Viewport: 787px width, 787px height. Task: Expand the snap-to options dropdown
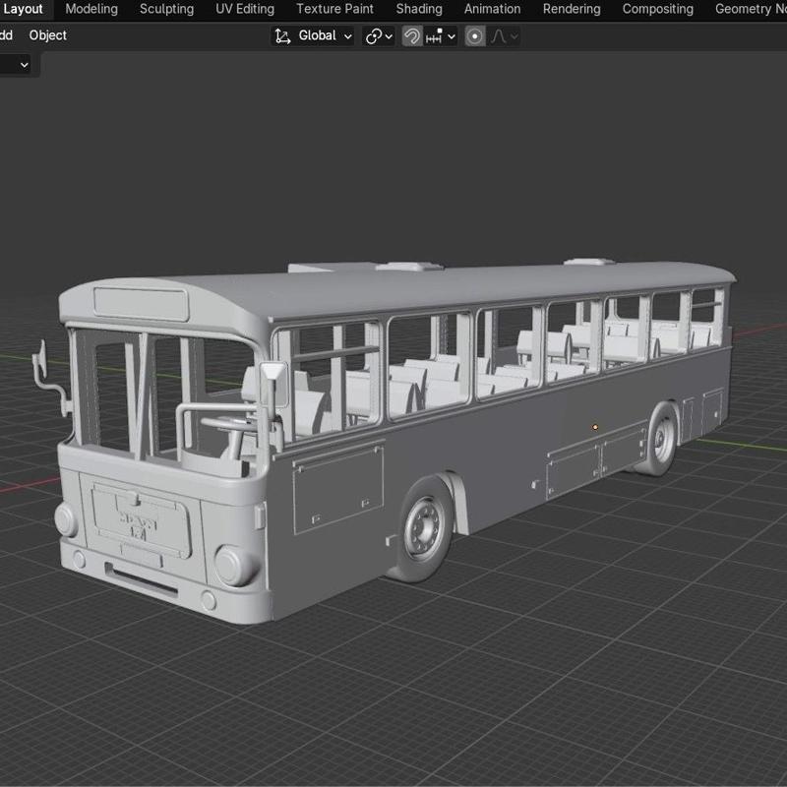(452, 35)
